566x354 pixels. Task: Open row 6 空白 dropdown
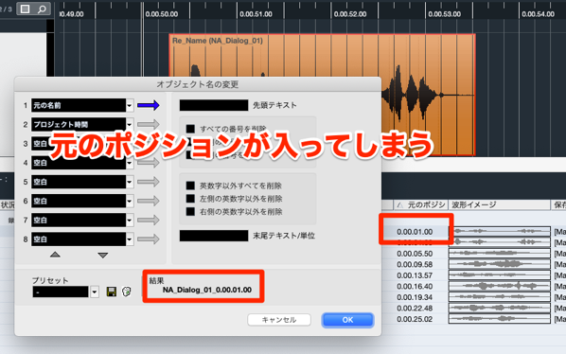130,201
